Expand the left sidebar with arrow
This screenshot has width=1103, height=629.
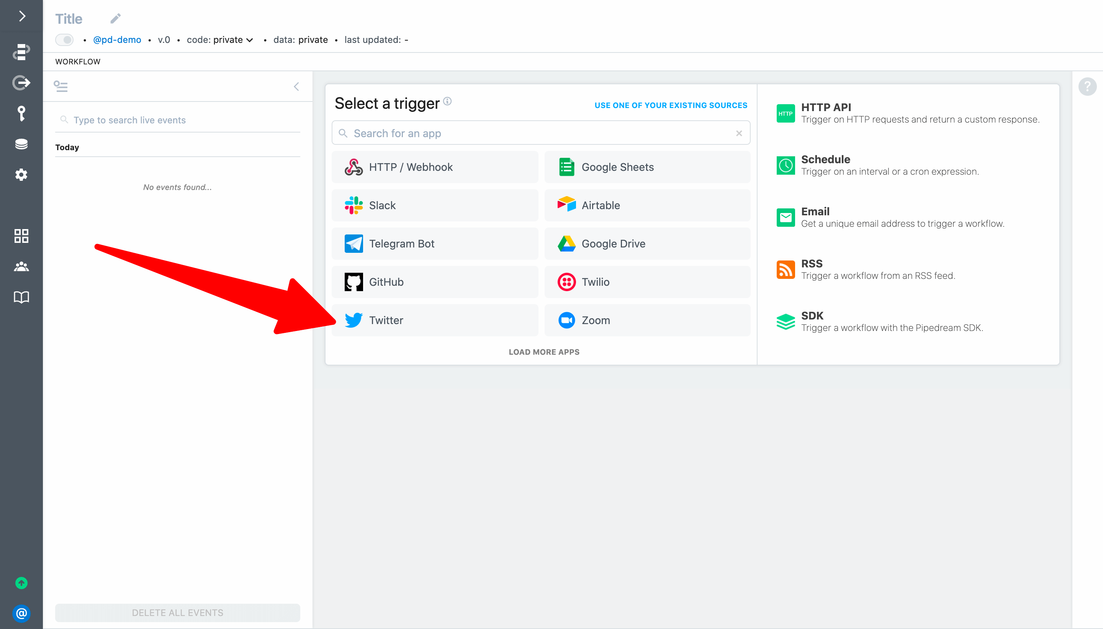21,16
